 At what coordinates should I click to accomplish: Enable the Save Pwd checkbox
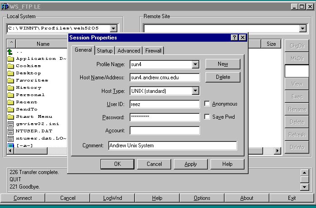coord(207,116)
